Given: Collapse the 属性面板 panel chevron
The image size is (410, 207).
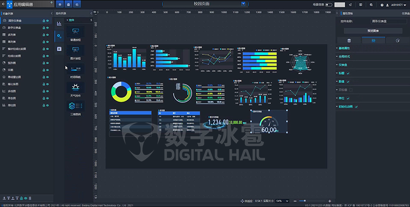Looking at the screenshot, I should (x=337, y=13).
